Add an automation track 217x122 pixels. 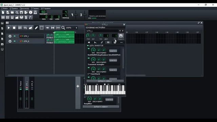coord(31,28)
